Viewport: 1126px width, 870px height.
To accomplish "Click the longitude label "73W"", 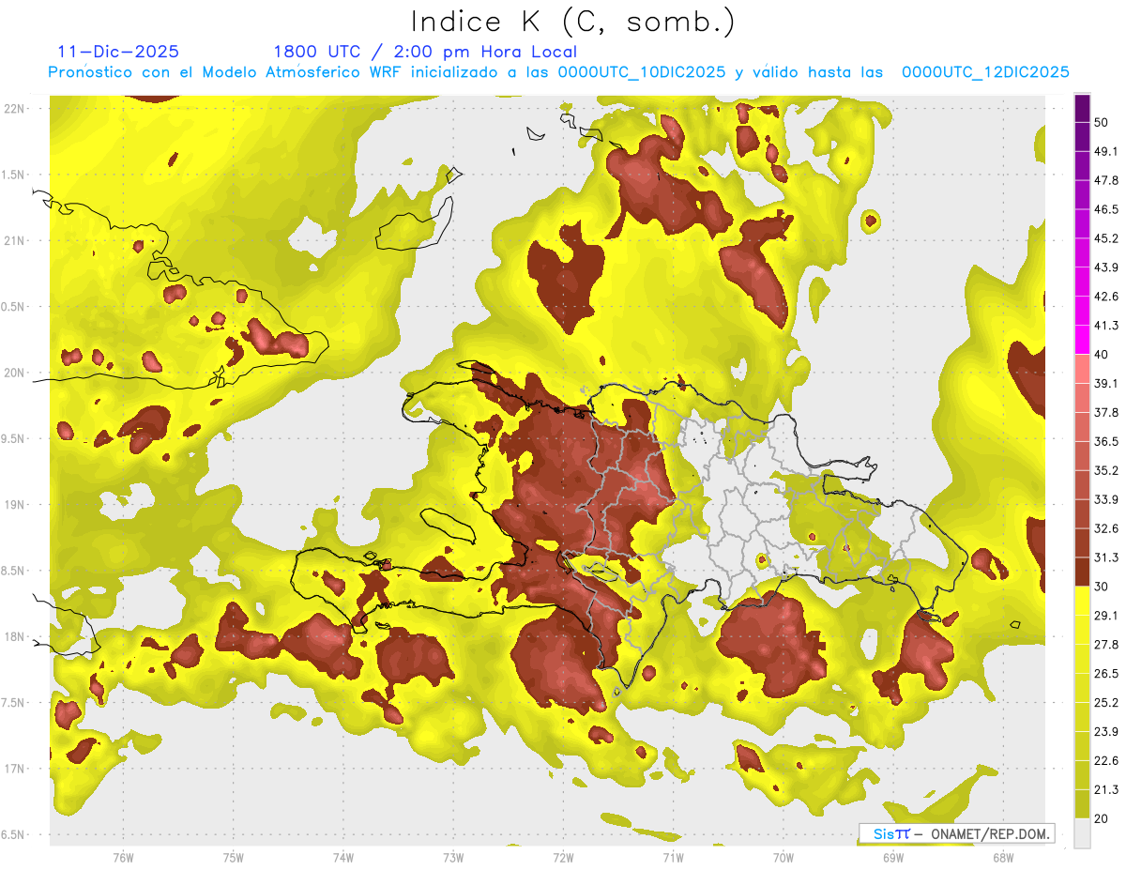I will (453, 858).
